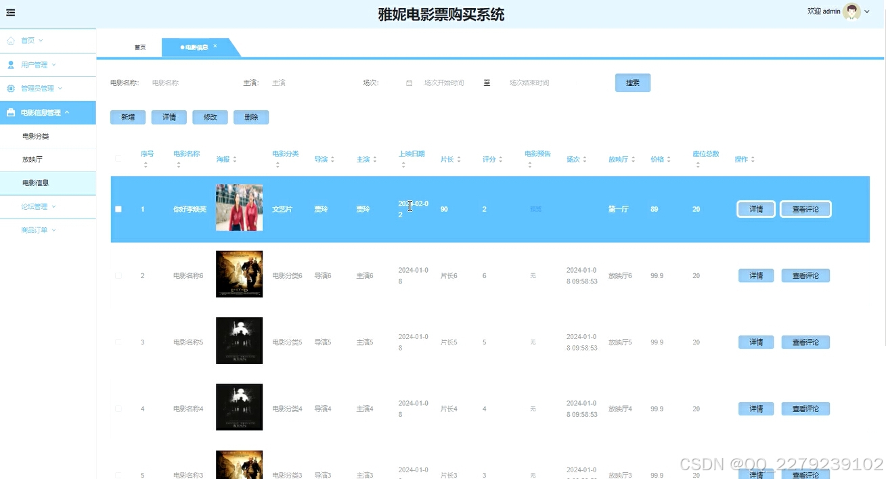Image resolution: width=886 pixels, height=479 pixels.
Task: Collapse the sidebar via the hamburger icon
Action: coord(11,12)
